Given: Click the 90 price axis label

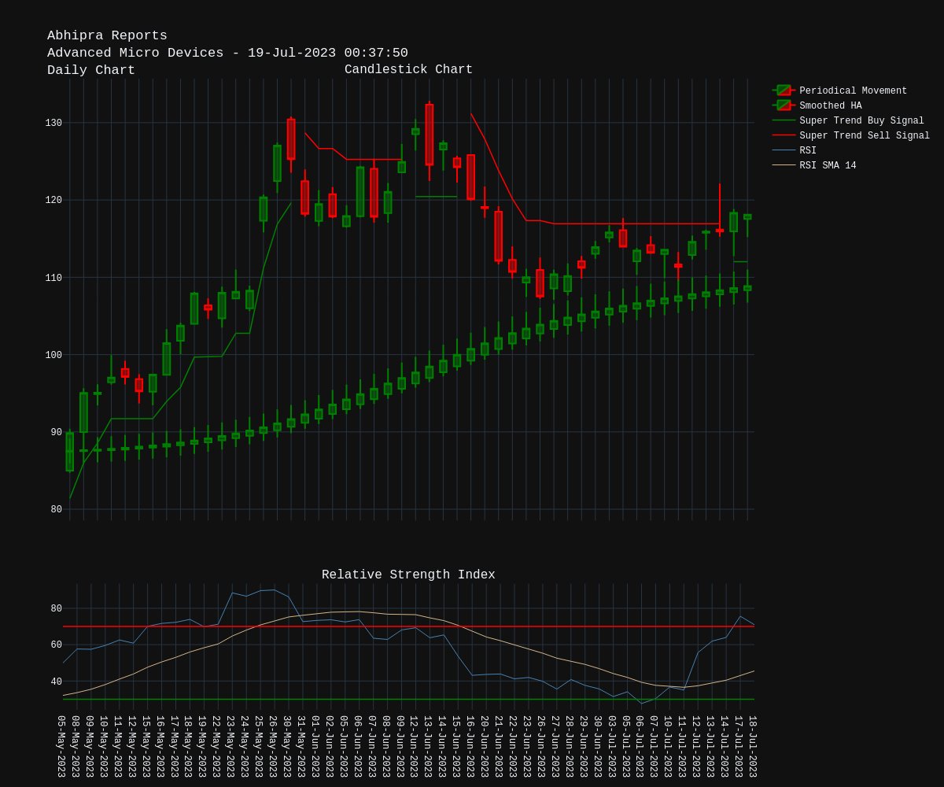Looking at the screenshot, I should [56, 432].
